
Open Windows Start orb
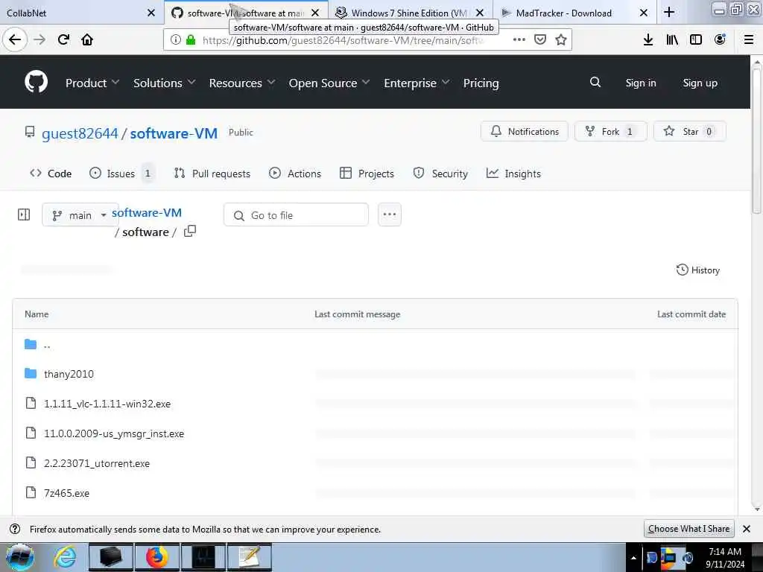click(x=20, y=557)
